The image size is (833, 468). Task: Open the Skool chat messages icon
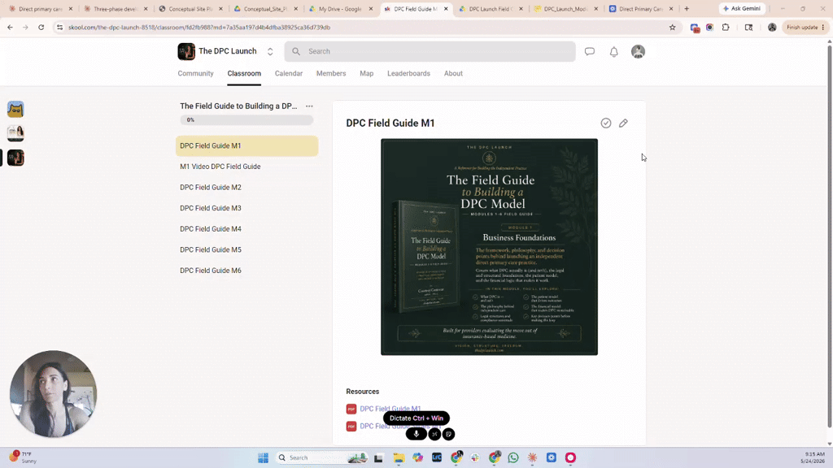click(x=590, y=51)
